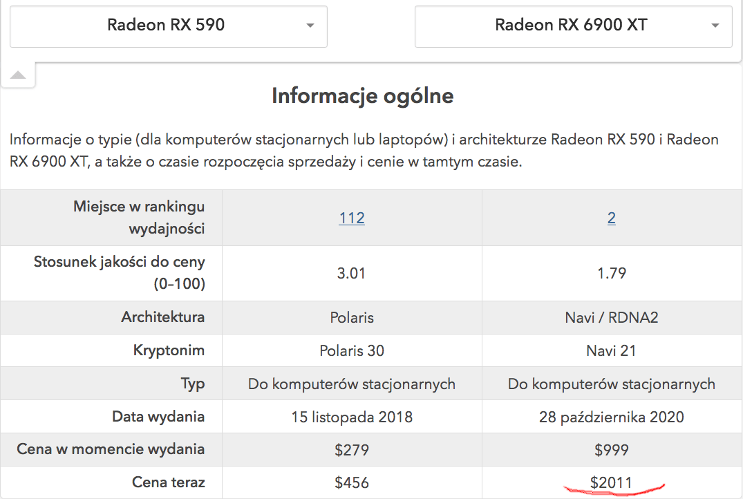Click the 1.79 price-quality value
Screen dimensions: 743x499
pyautogui.click(x=611, y=274)
